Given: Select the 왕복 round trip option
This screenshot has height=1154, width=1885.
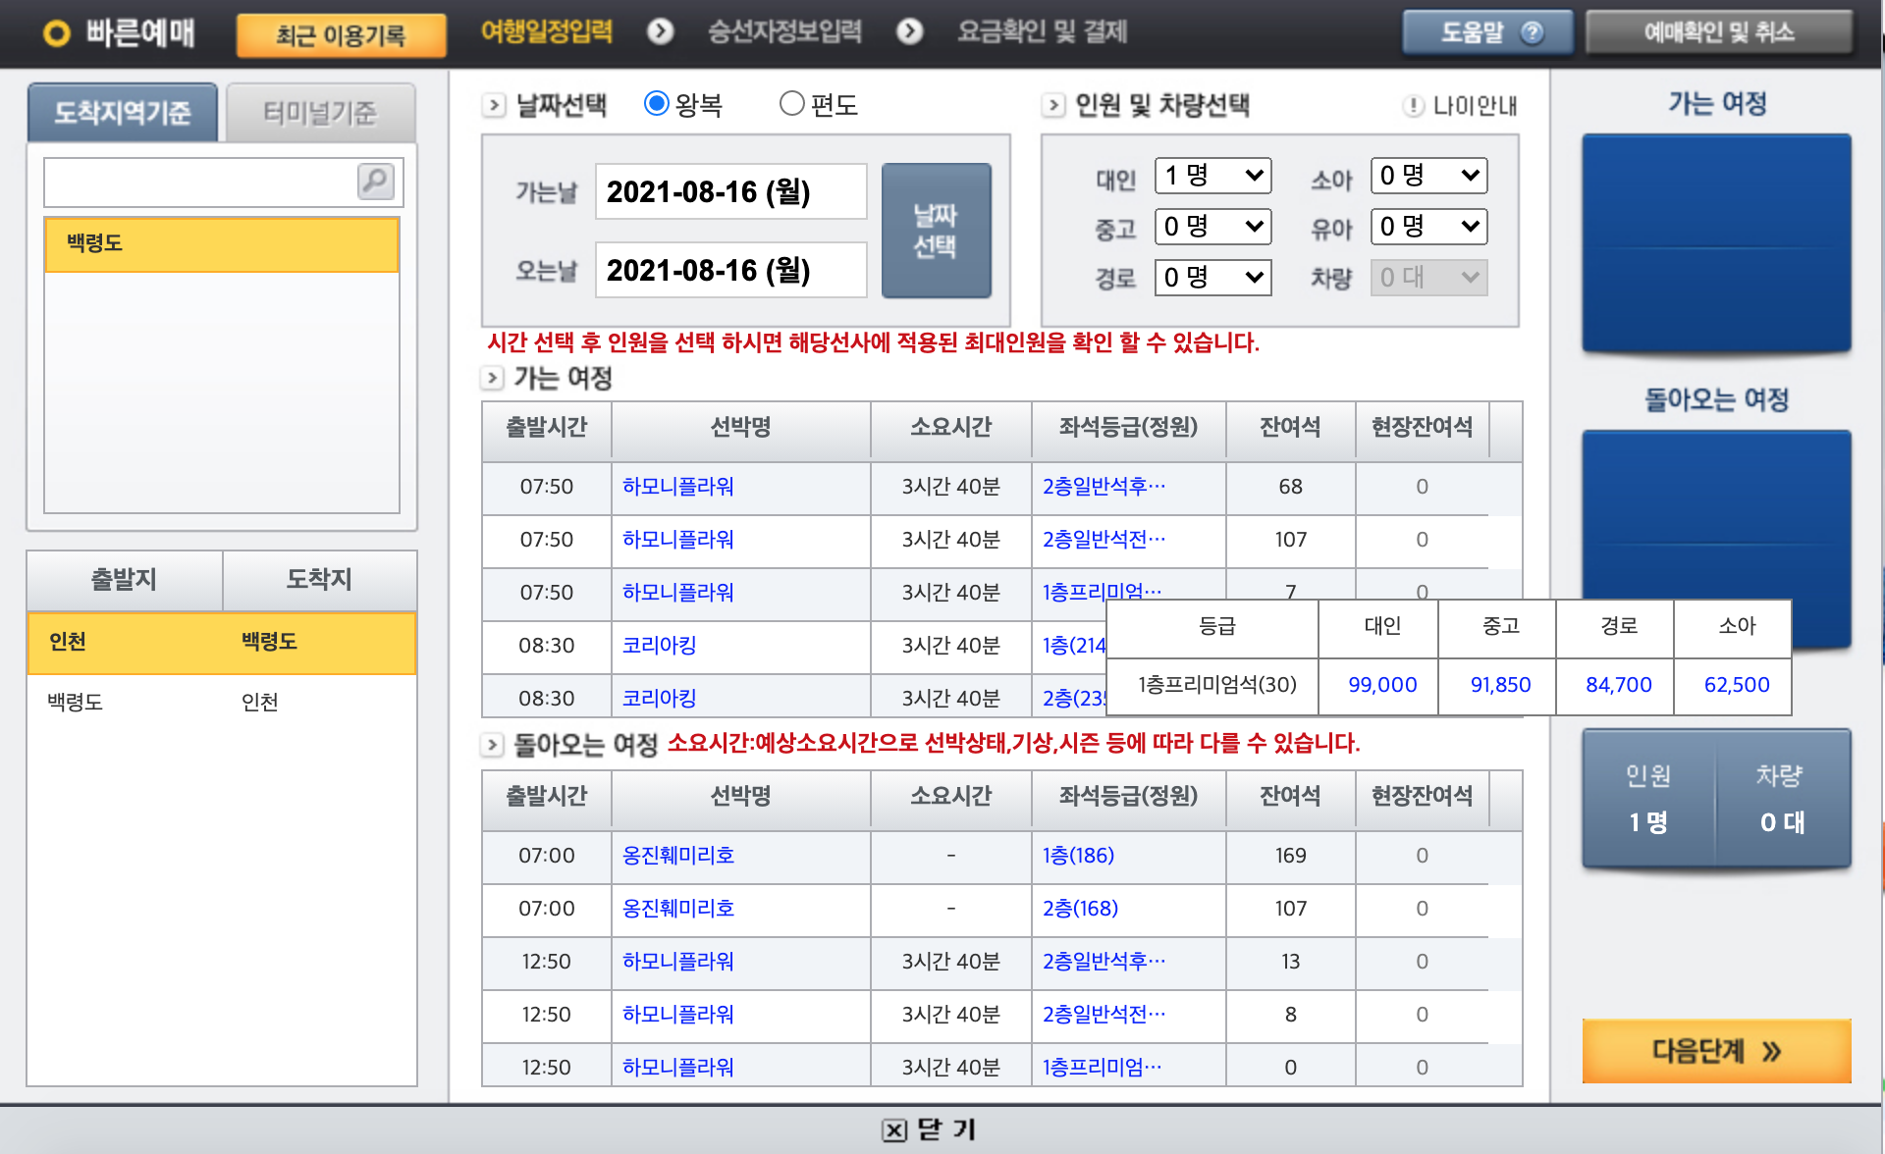Looking at the screenshot, I should coord(656,103).
